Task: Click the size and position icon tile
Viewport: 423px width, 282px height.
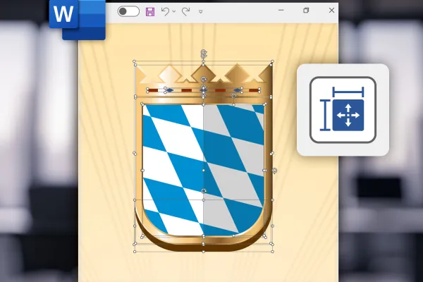Action: pos(343,109)
